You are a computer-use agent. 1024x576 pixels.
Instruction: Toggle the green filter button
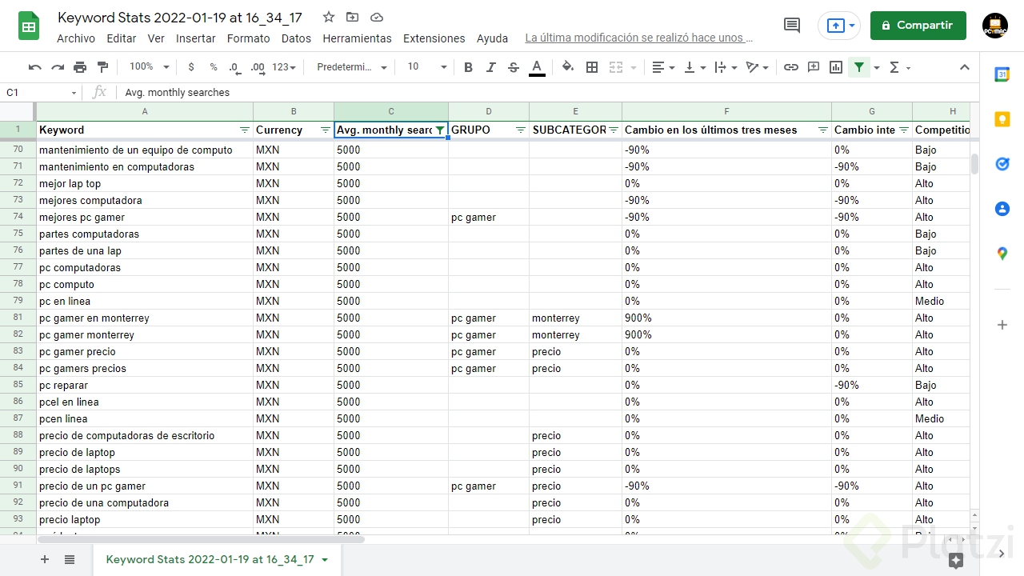[858, 67]
